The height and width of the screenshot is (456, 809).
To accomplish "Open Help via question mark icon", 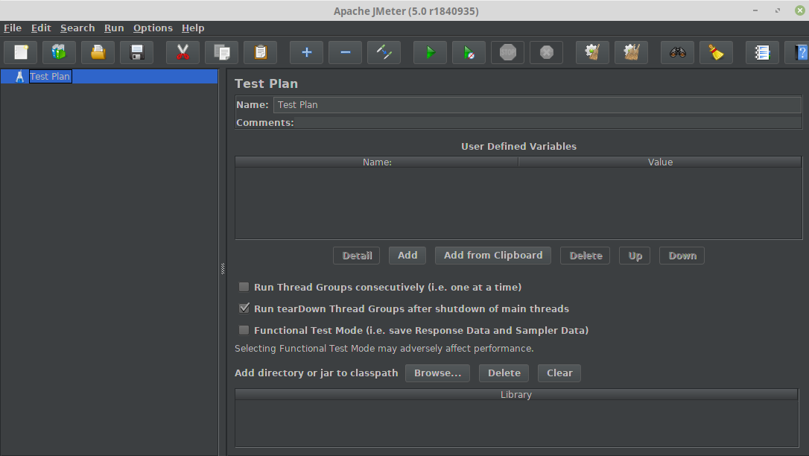I will 798,53.
